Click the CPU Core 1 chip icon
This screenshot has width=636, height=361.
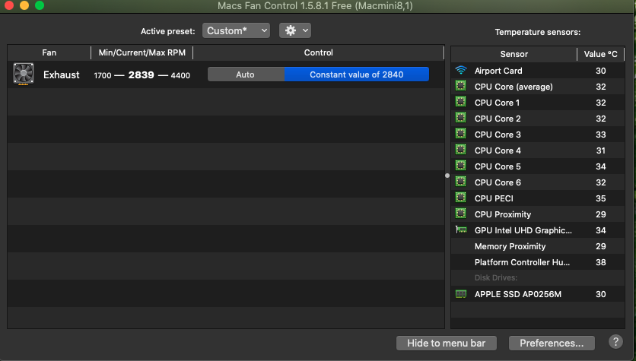461,102
